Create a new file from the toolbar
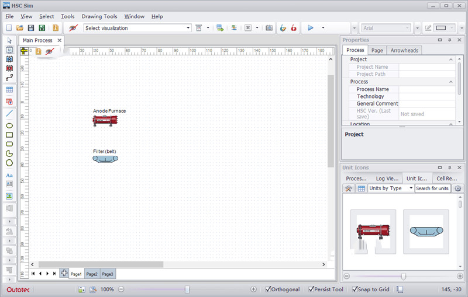 (9, 28)
